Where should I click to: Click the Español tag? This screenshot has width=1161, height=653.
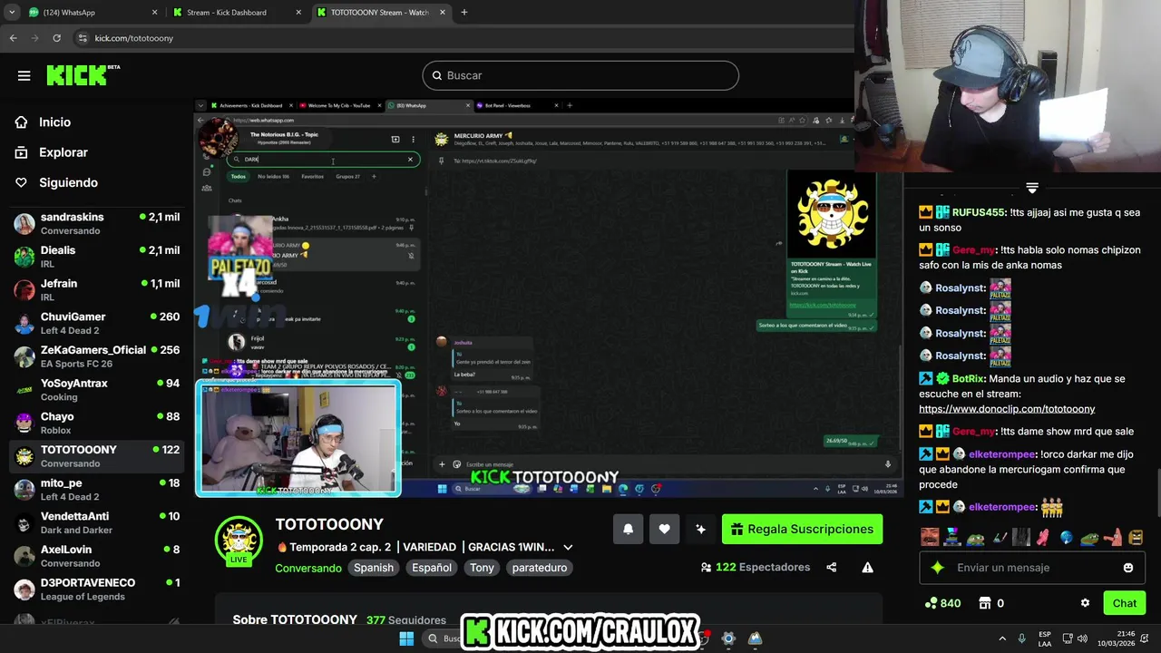click(432, 568)
